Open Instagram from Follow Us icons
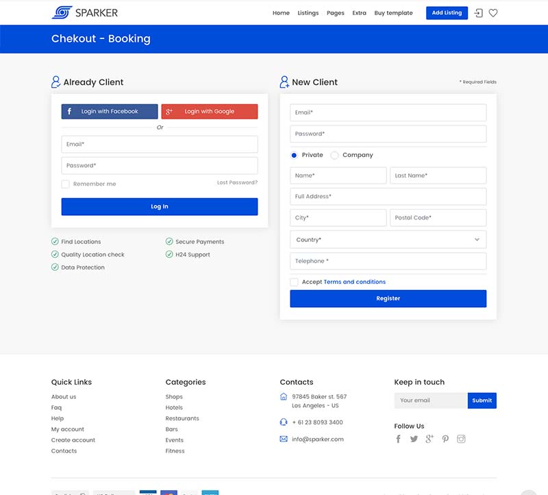 (x=461, y=439)
